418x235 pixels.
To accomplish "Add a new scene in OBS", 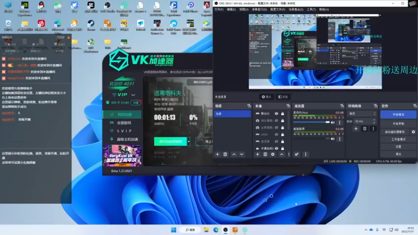I will click(217, 154).
